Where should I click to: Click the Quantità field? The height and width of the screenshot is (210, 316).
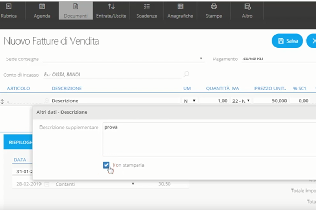(x=215, y=101)
